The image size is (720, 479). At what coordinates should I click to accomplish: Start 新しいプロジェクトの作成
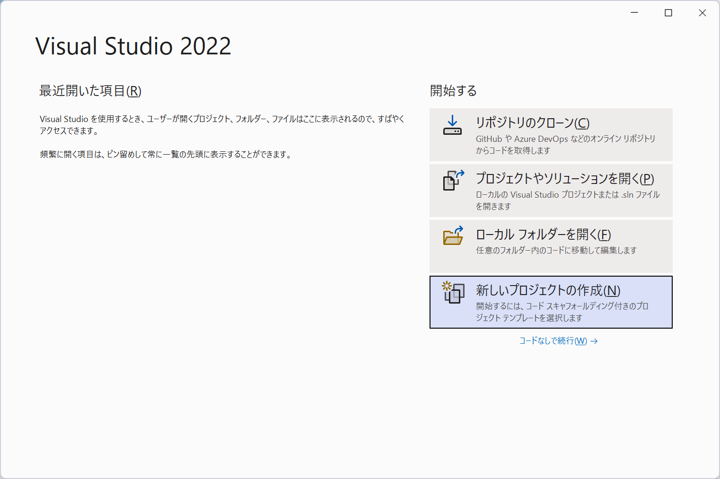pyautogui.click(x=551, y=302)
